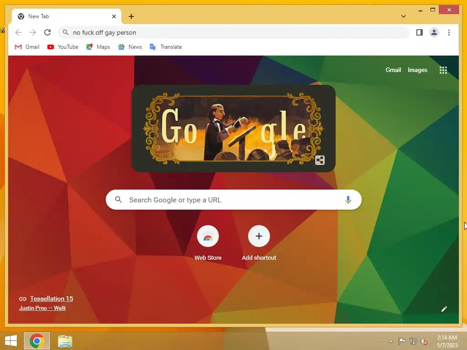
Task: Click the address bar search magnifier icon
Action: coord(66,32)
